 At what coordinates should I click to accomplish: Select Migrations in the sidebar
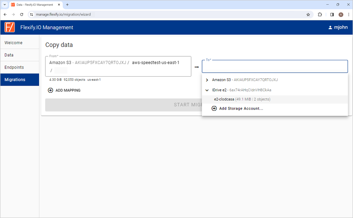(20, 79)
